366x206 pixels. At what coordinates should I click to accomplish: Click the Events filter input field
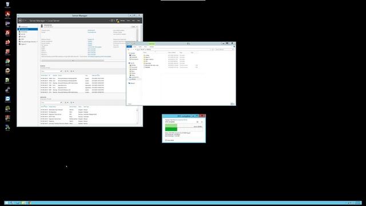[x=51, y=71]
